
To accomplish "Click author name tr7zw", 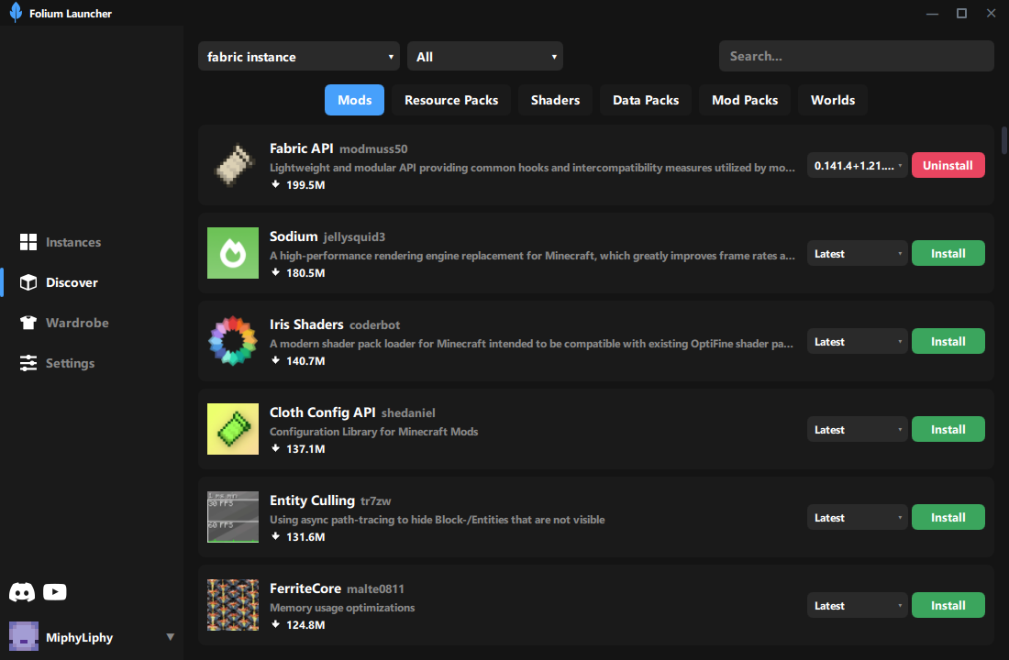I will click(x=376, y=501).
